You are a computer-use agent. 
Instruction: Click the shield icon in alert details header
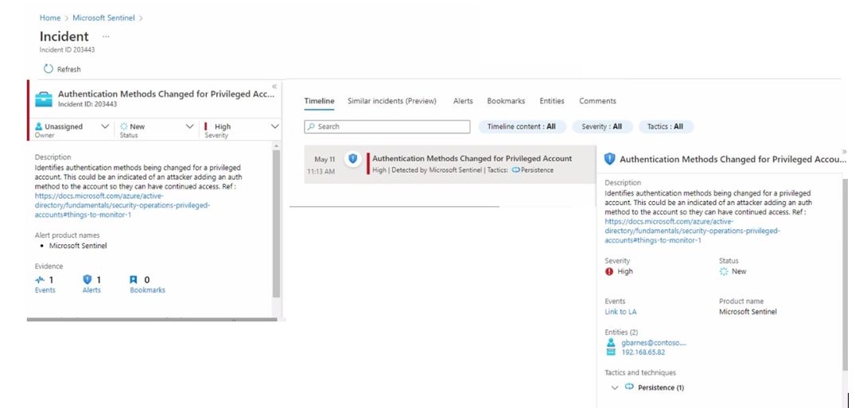(x=609, y=159)
